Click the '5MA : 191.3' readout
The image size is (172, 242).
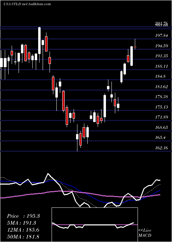coord(21,223)
